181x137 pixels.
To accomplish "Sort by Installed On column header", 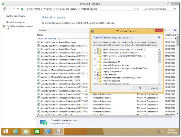I will click(170, 35).
